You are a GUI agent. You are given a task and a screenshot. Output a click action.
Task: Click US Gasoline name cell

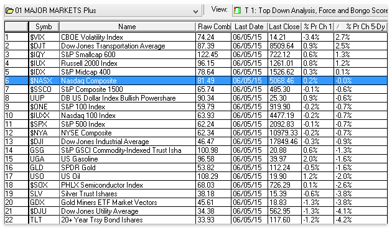128,159
